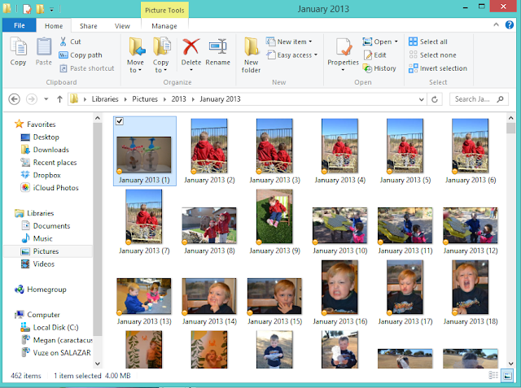This screenshot has height=388, width=521.
Task: Open Local Disk (C:)
Action: click(x=50, y=328)
